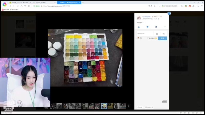205x115 pixels.
Task: Open the thumbnail labeled 19
Action: click(85, 106)
